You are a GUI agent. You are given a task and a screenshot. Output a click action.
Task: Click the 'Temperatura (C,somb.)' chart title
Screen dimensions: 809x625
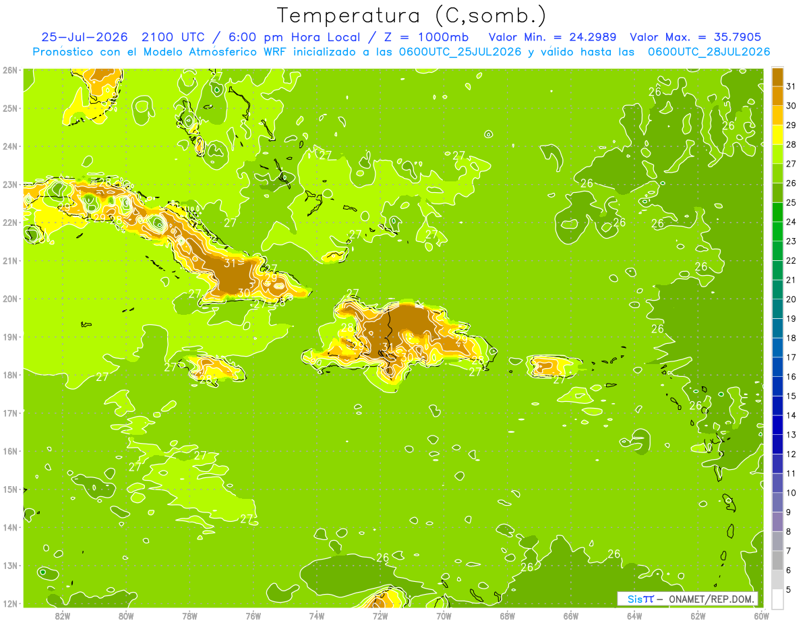coord(412,16)
